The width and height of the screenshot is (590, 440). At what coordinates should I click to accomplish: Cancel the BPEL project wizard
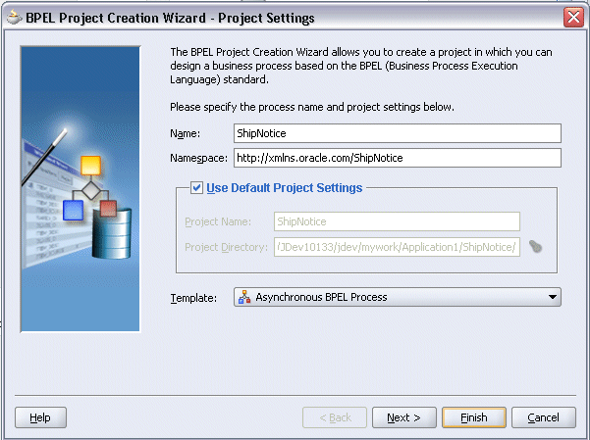[544, 417]
